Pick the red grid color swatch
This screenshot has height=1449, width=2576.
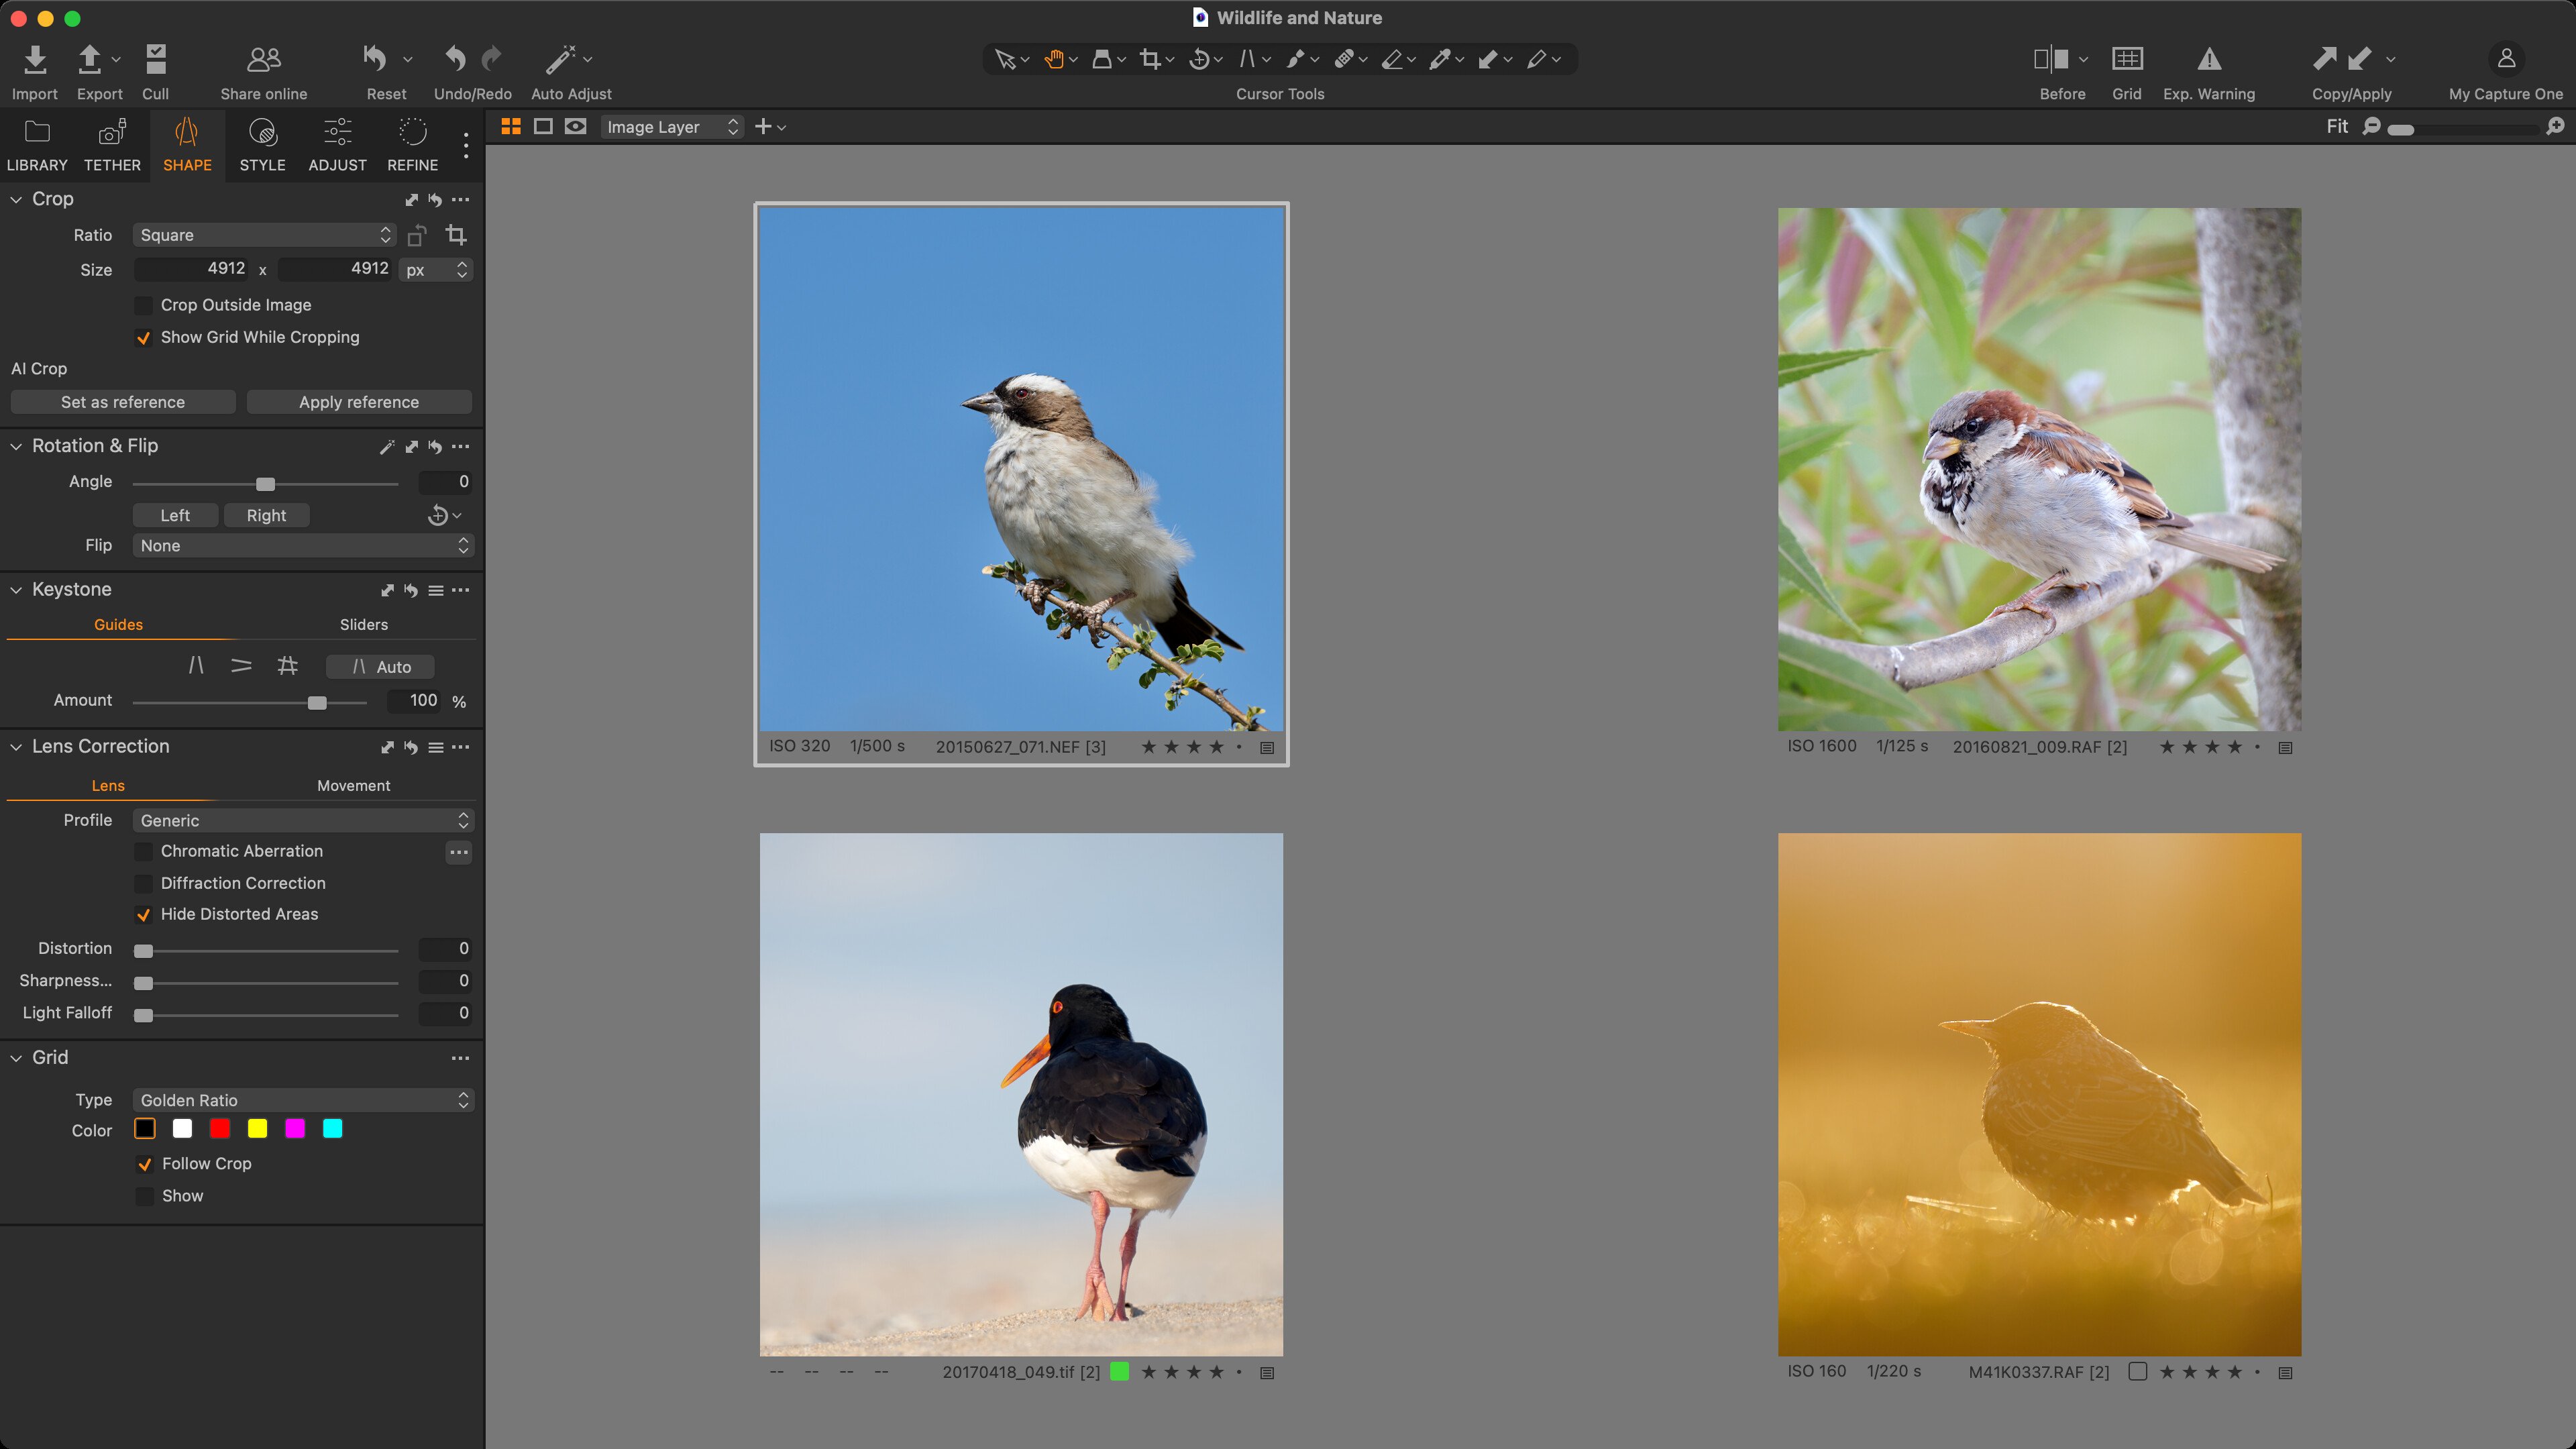click(220, 1129)
